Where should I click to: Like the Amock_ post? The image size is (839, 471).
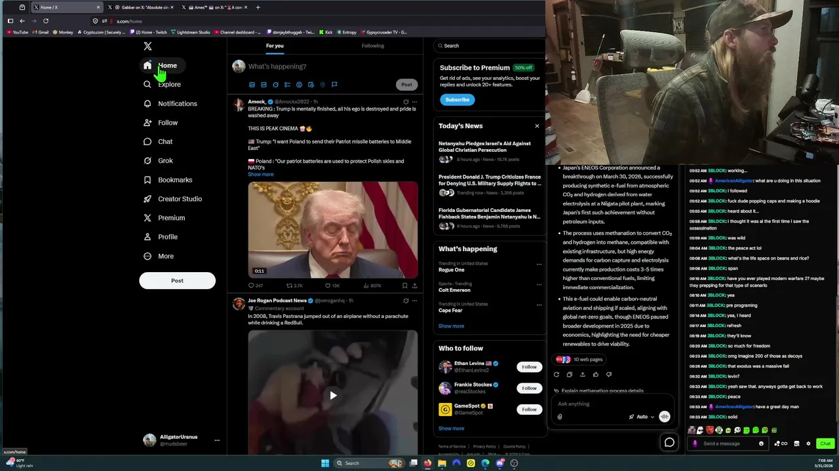[x=332, y=285]
